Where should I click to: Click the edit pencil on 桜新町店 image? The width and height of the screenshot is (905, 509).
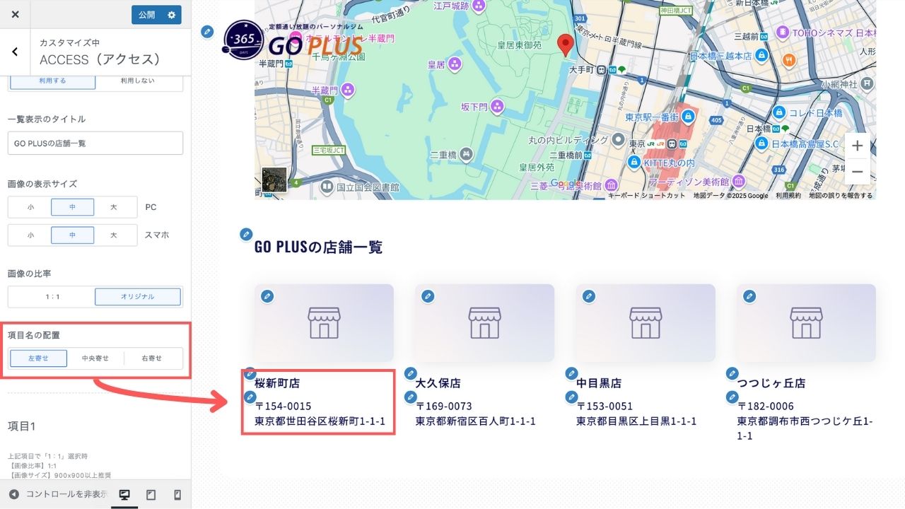pos(267,296)
